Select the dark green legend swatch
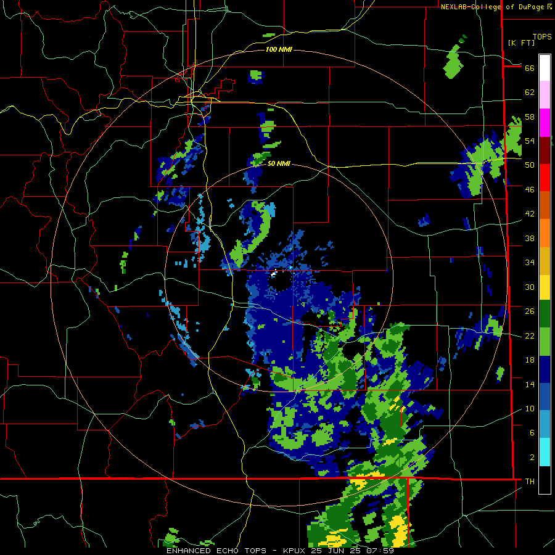The image size is (555, 555). point(545,314)
